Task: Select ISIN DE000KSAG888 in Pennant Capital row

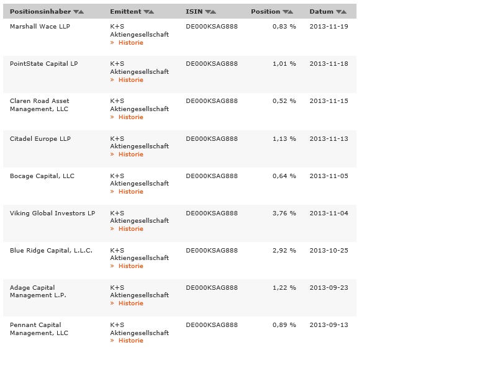Action: pos(212,325)
